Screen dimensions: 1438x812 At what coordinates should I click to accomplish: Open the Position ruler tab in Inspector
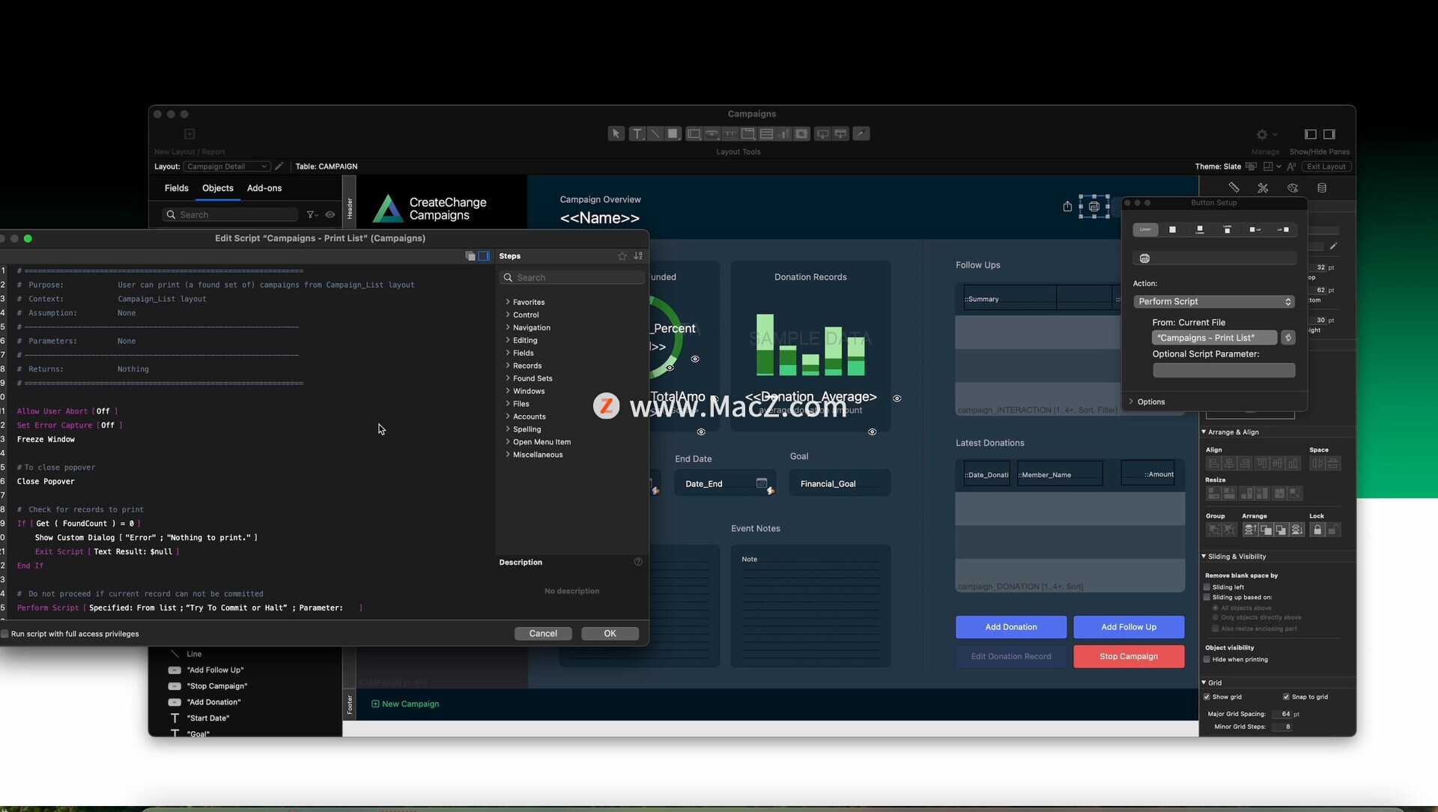coord(1234,188)
